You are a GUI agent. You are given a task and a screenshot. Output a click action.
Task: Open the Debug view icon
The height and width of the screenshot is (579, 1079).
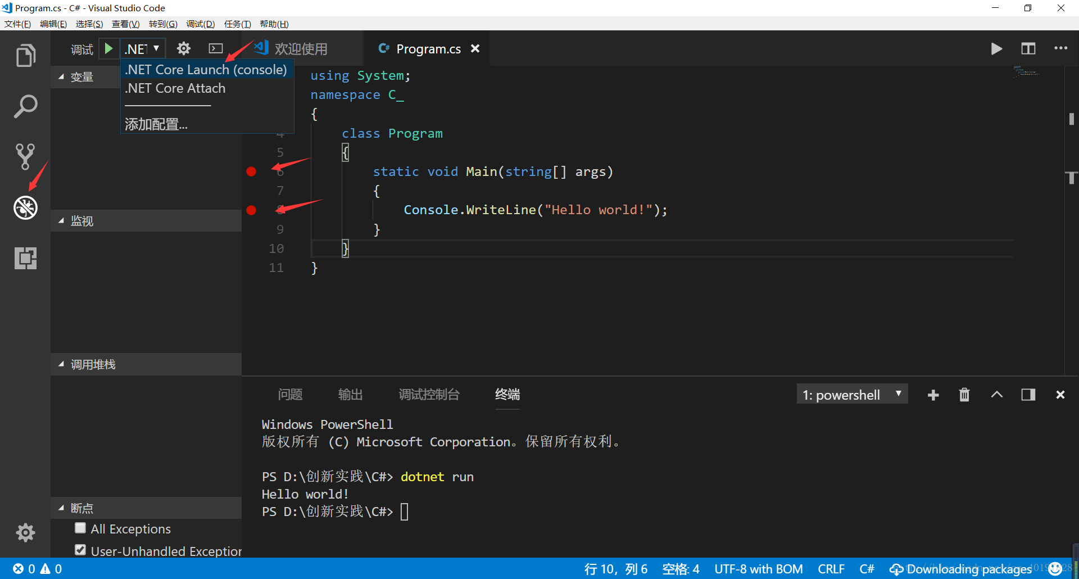pos(25,207)
